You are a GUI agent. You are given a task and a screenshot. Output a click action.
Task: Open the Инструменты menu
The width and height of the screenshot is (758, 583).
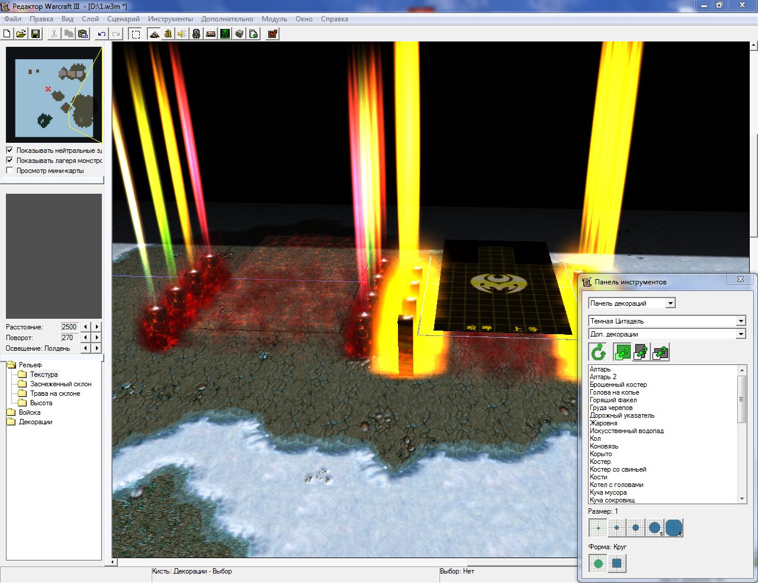click(171, 19)
